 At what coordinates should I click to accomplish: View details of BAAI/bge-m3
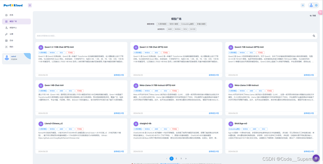click(x=309, y=151)
